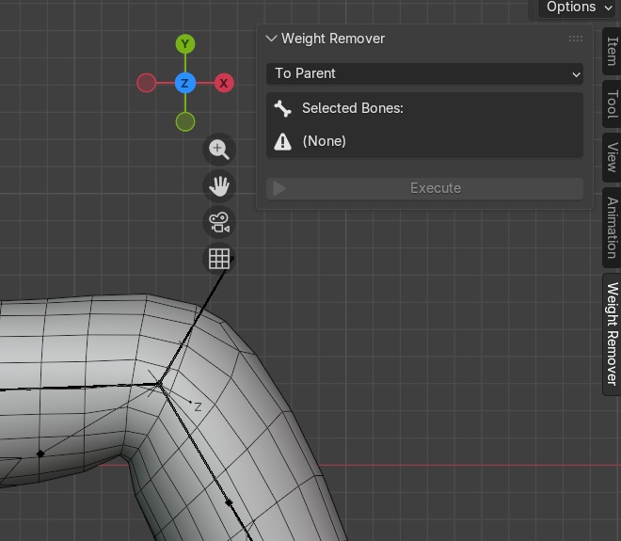Image resolution: width=621 pixels, height=541 pixels.
Task: Switch to the Animation sidebar tab
Action: [612, 228]
